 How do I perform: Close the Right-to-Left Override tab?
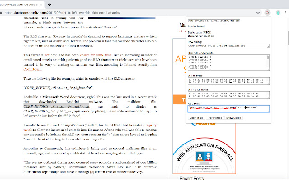(41, 5)
